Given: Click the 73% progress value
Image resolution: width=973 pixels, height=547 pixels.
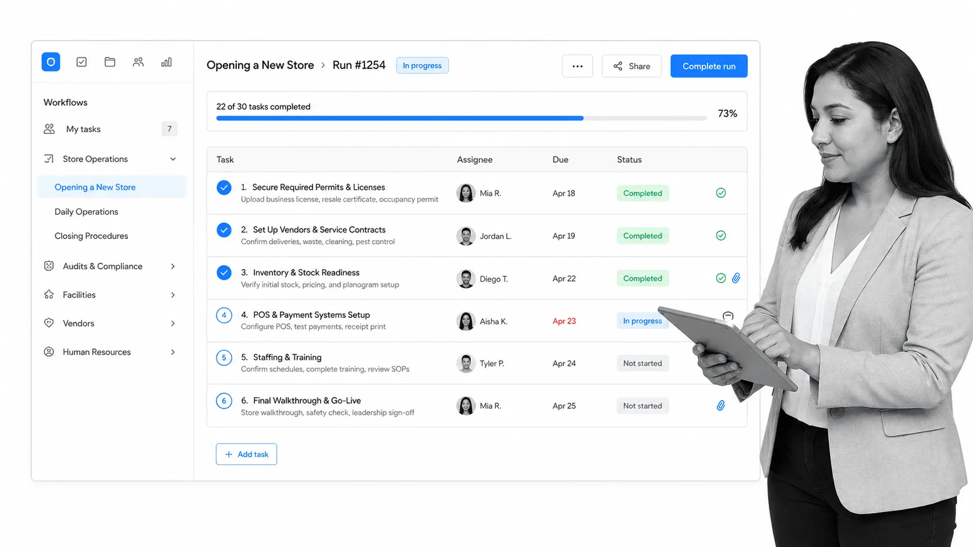Looking at the screenshot, I should (x=727, y=113).
